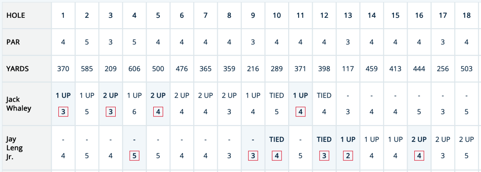Click the YARDS row label
The image size is (481, 172).
point(17,69)
